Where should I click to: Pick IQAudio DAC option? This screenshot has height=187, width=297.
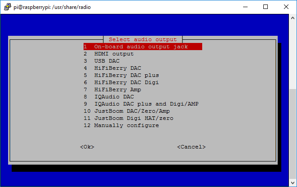point(114,97)
